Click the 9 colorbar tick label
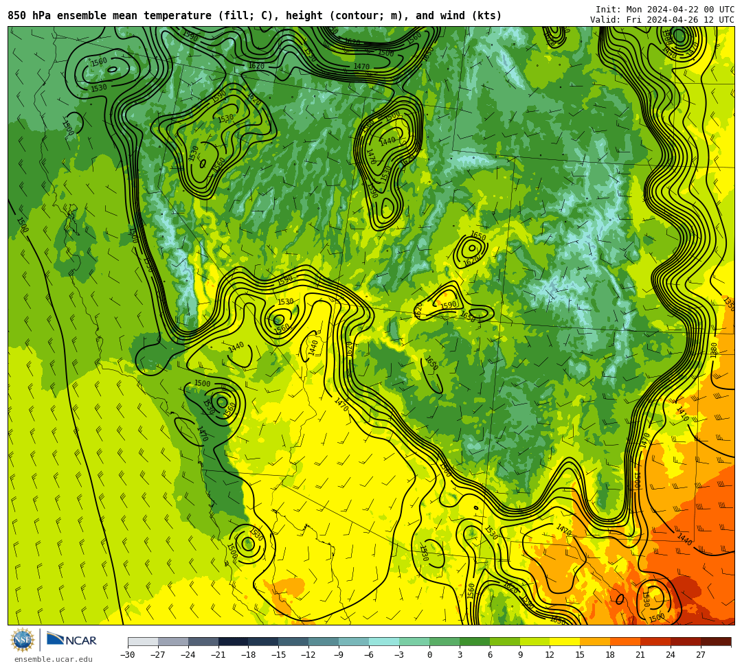 (520, 655)
